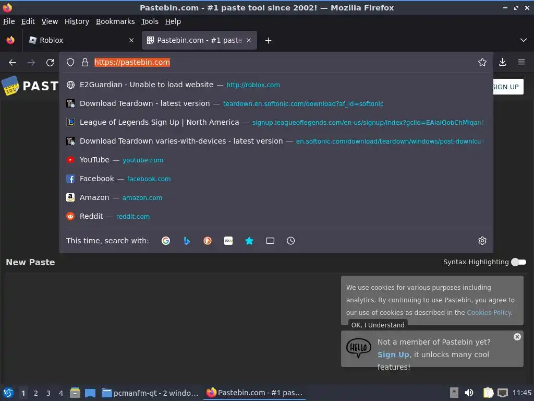Viewport: 534px width, 401px height.
Task: Select the Reddit suggestion
Action: click(x=276, y=216)
